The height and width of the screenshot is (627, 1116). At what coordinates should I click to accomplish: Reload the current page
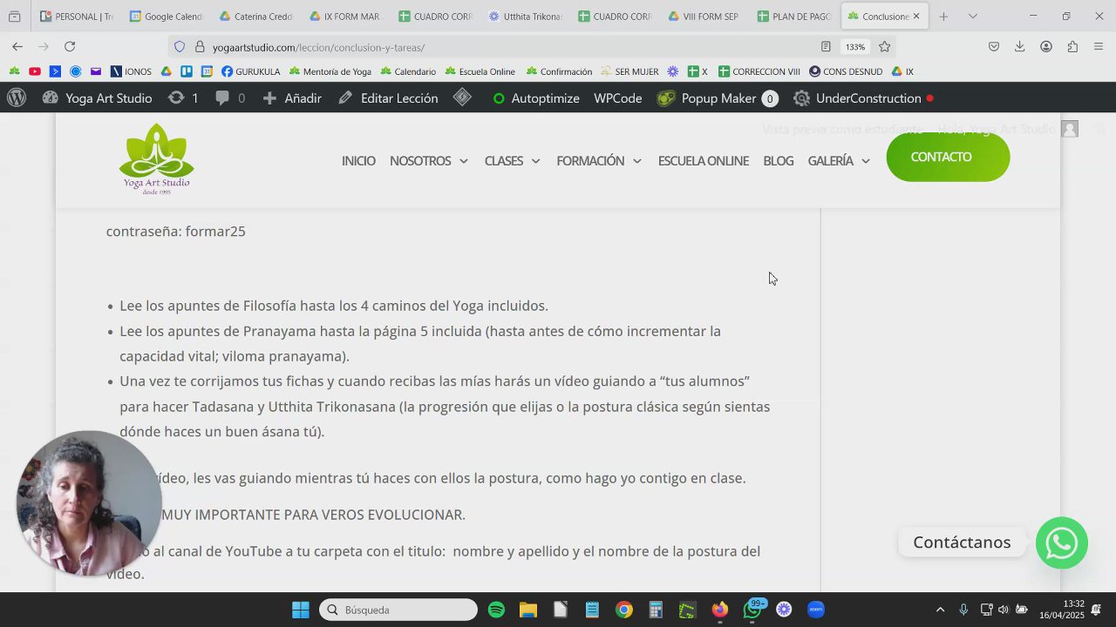pos(70,47)
